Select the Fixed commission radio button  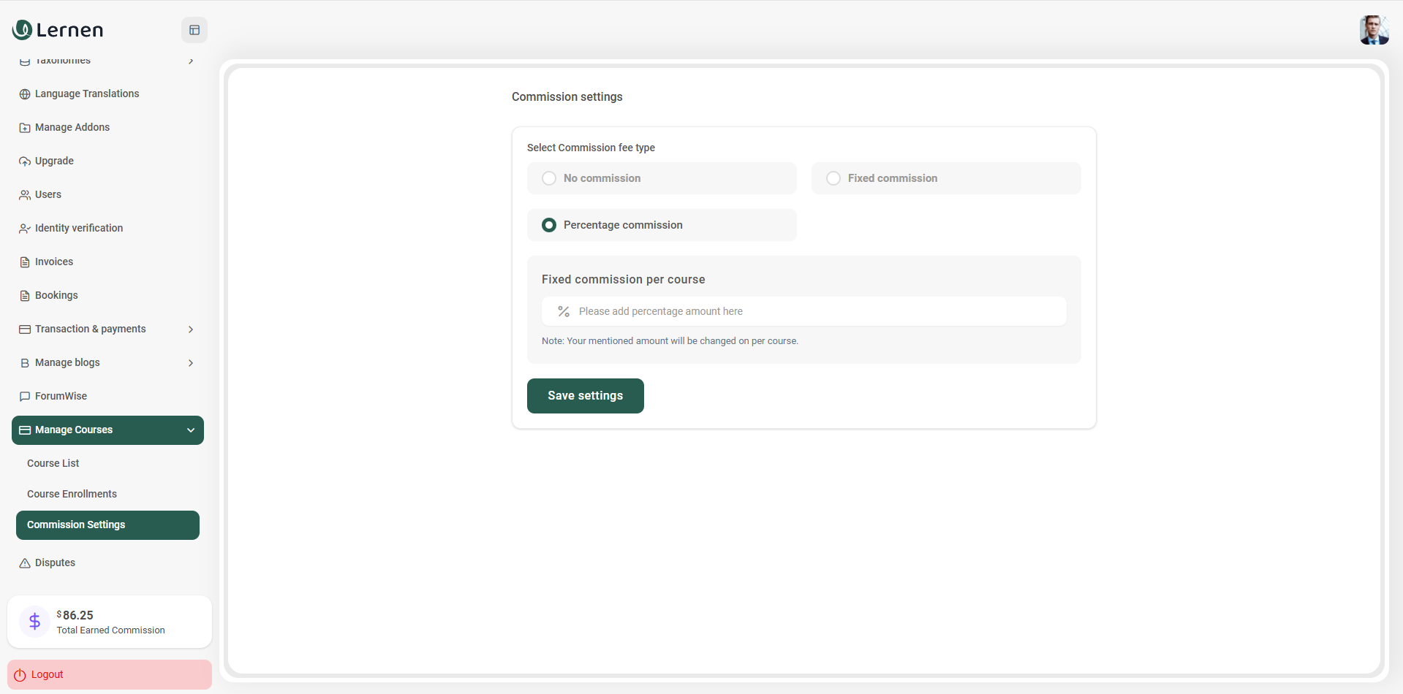[x=833, y=178]
